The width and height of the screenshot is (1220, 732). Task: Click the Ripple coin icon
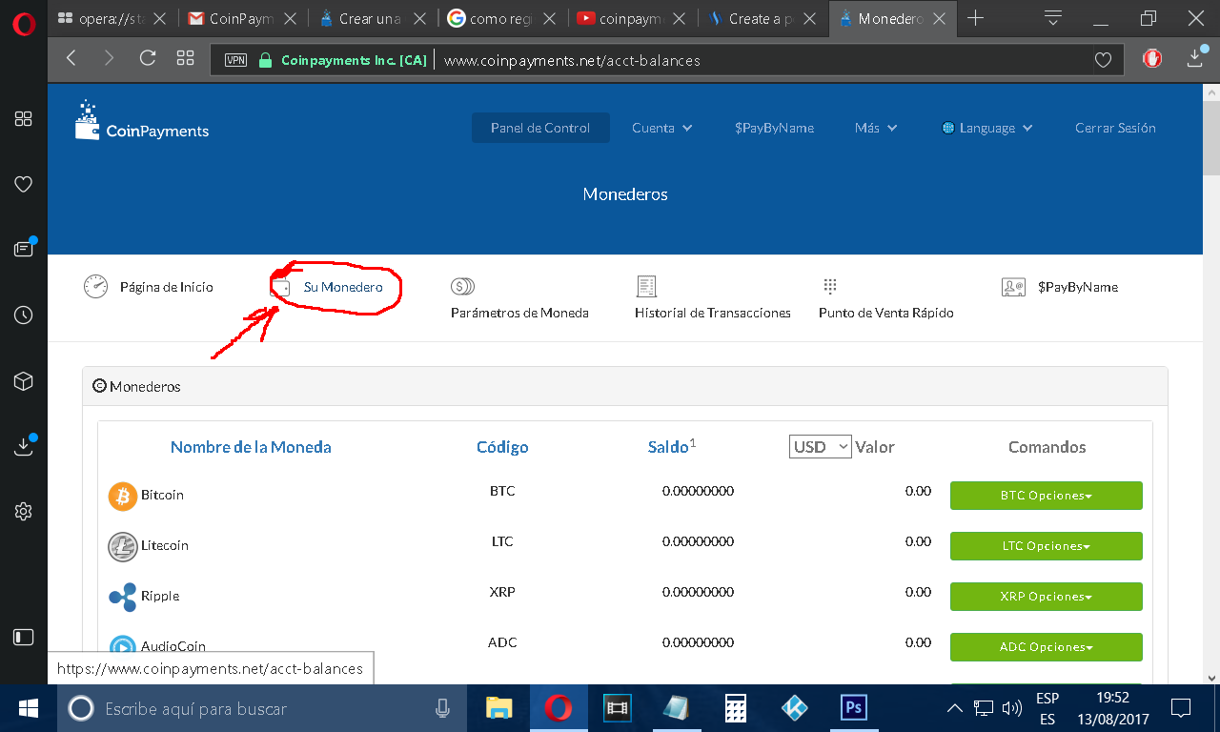point(123,598)
